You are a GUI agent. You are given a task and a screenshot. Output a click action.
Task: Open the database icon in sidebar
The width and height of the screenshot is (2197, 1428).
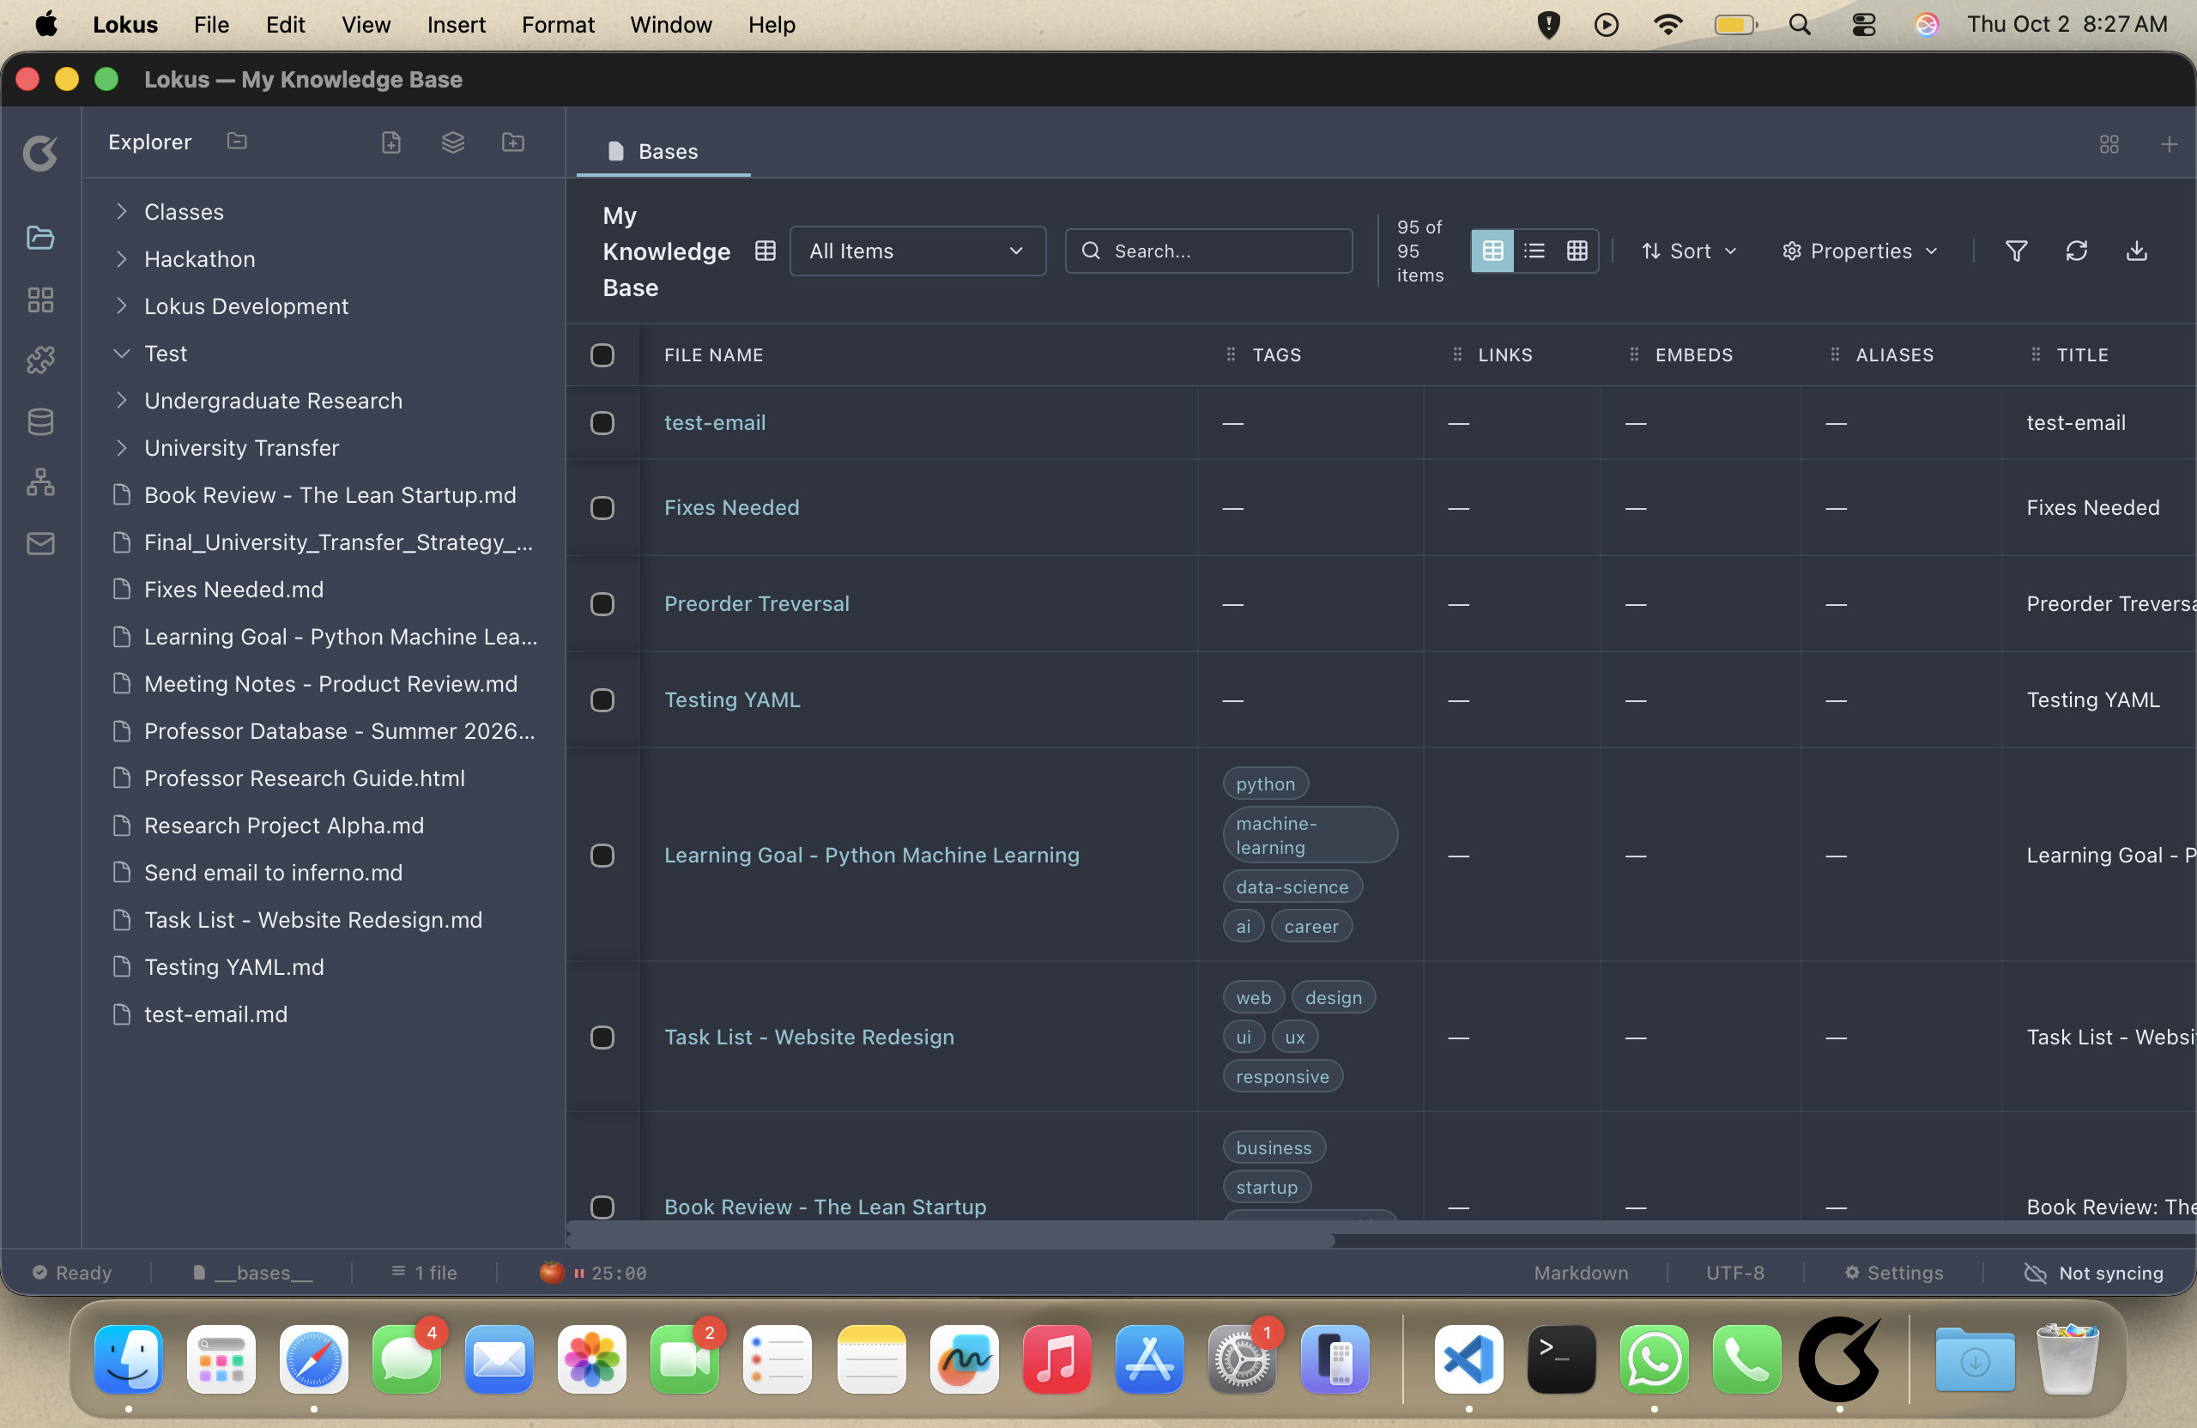point(40,422)
